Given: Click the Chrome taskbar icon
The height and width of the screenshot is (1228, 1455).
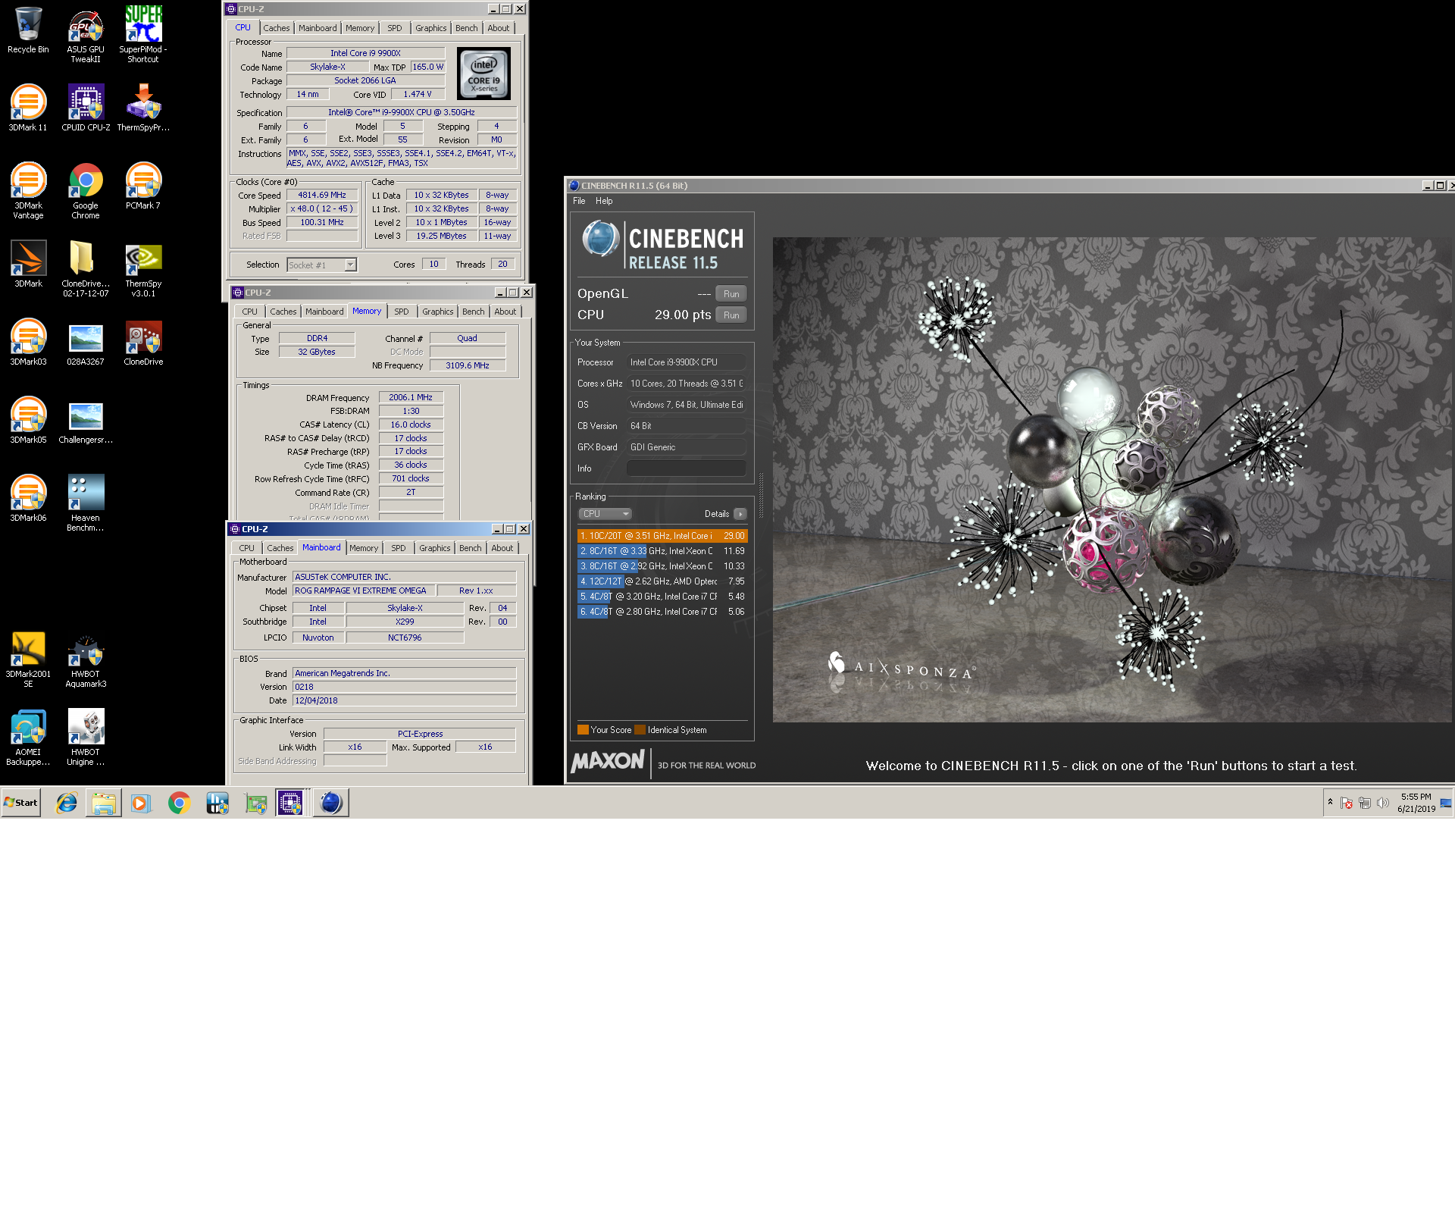Looking at the screenshot, I should pyautogui.click(x=179, y=803).
